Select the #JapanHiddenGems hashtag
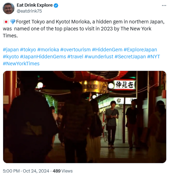 coord(43,57)
